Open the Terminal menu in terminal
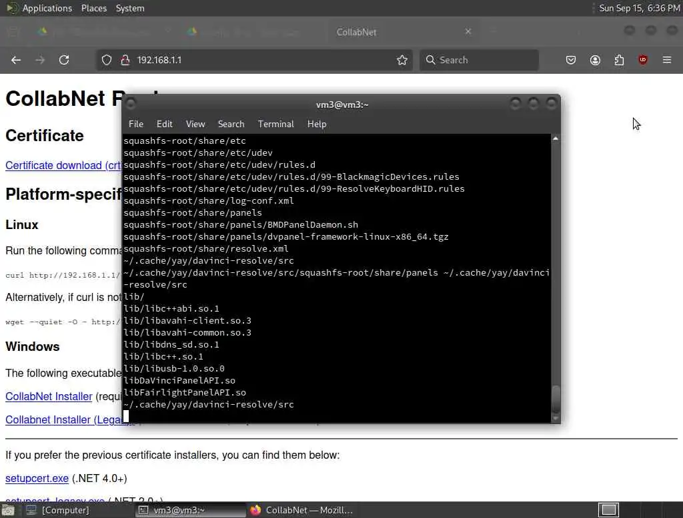Image resolution: width=683 pixels, height=518 pixels. click(275, 125)
